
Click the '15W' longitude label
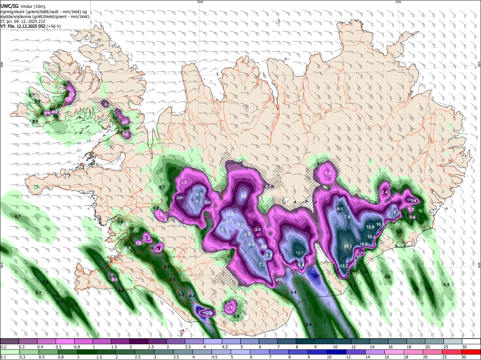coord(398,2)
